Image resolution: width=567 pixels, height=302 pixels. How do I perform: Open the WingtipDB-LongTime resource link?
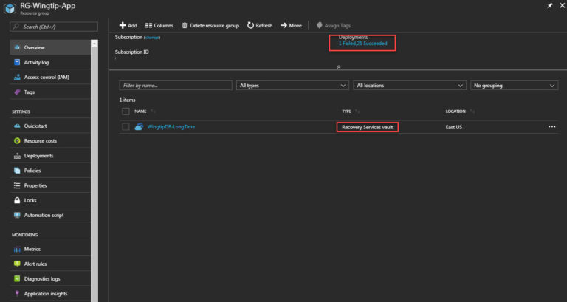[x=171, y=126]
